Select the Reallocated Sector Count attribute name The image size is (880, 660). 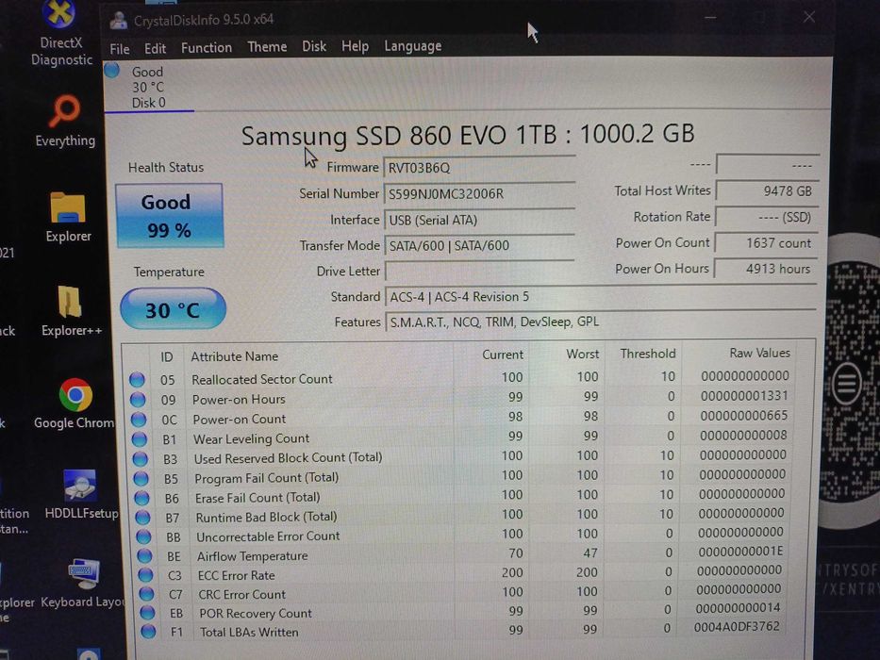[262, 379]
